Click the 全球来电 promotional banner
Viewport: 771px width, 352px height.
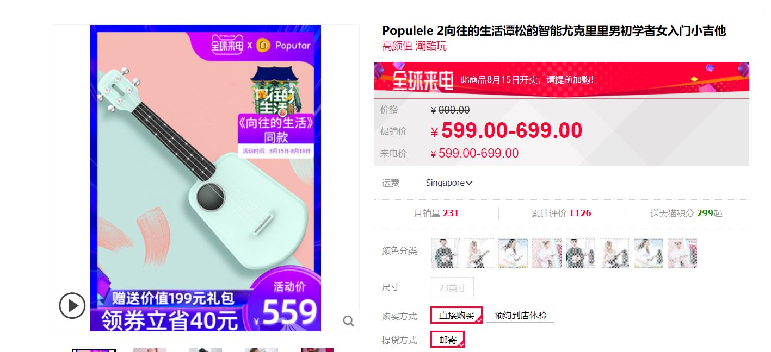(562, 79)
